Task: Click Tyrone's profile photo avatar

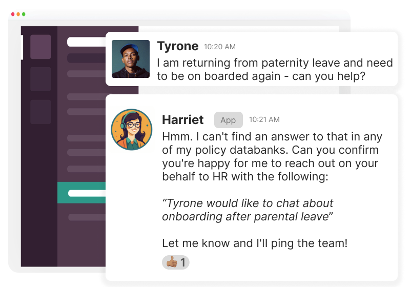Action: [131, 59]
